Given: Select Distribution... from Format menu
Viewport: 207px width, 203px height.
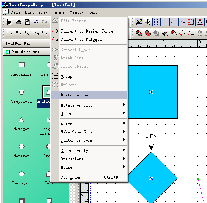Looking at the screenshot, I should tap(89, 95).
